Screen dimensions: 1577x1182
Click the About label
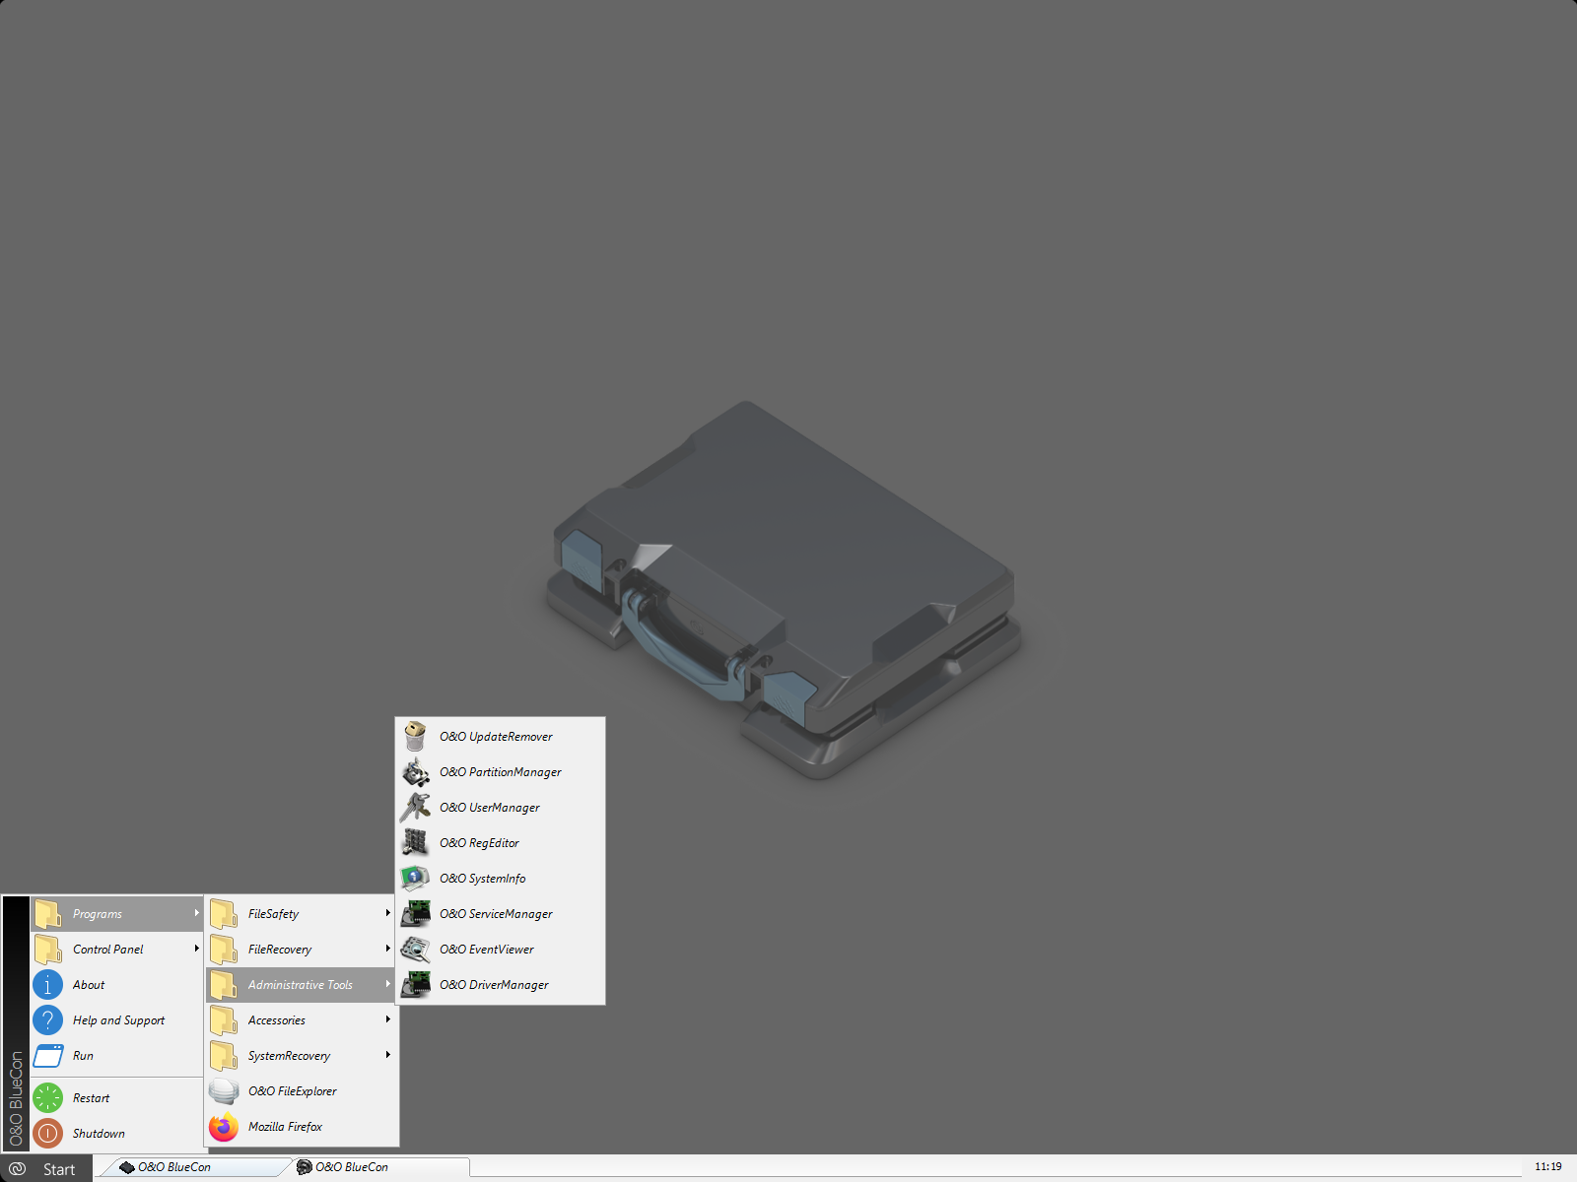89,985
